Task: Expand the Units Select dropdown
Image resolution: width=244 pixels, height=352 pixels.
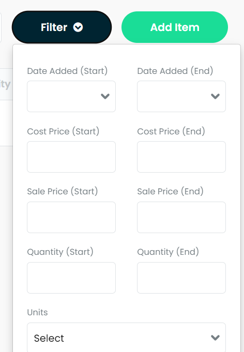Action: 126,338
